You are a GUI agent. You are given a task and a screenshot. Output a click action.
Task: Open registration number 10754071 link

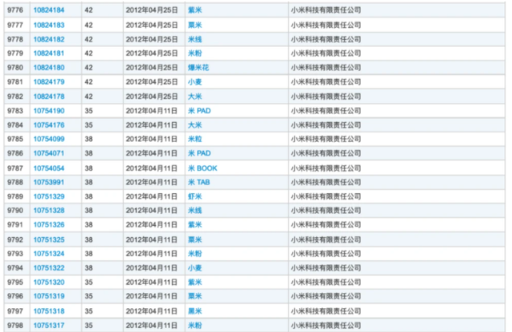(x=49, y=153)
